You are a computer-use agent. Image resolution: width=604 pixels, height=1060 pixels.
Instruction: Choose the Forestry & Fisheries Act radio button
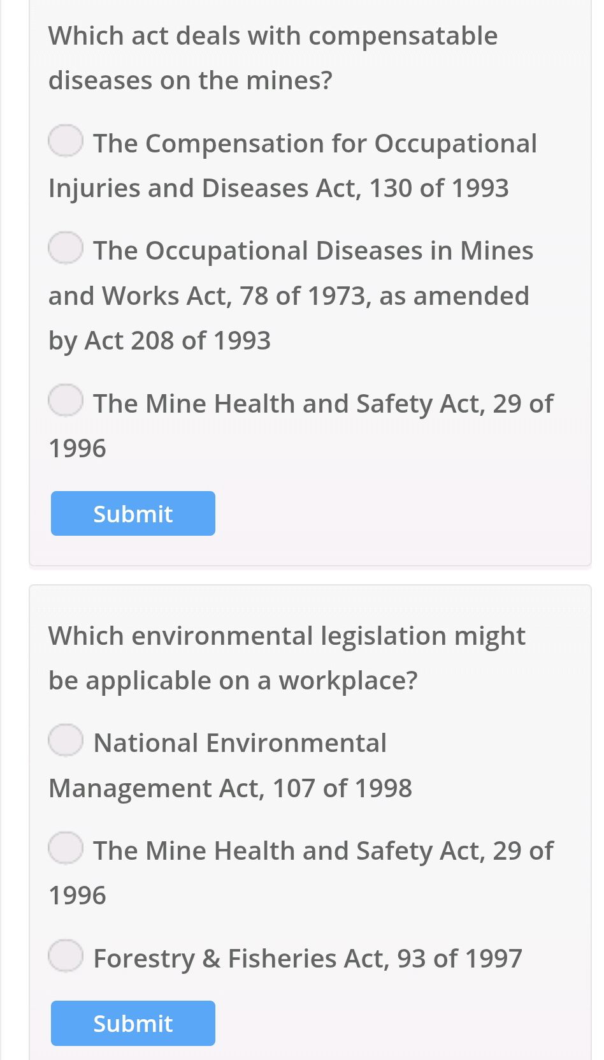(66, 955)
